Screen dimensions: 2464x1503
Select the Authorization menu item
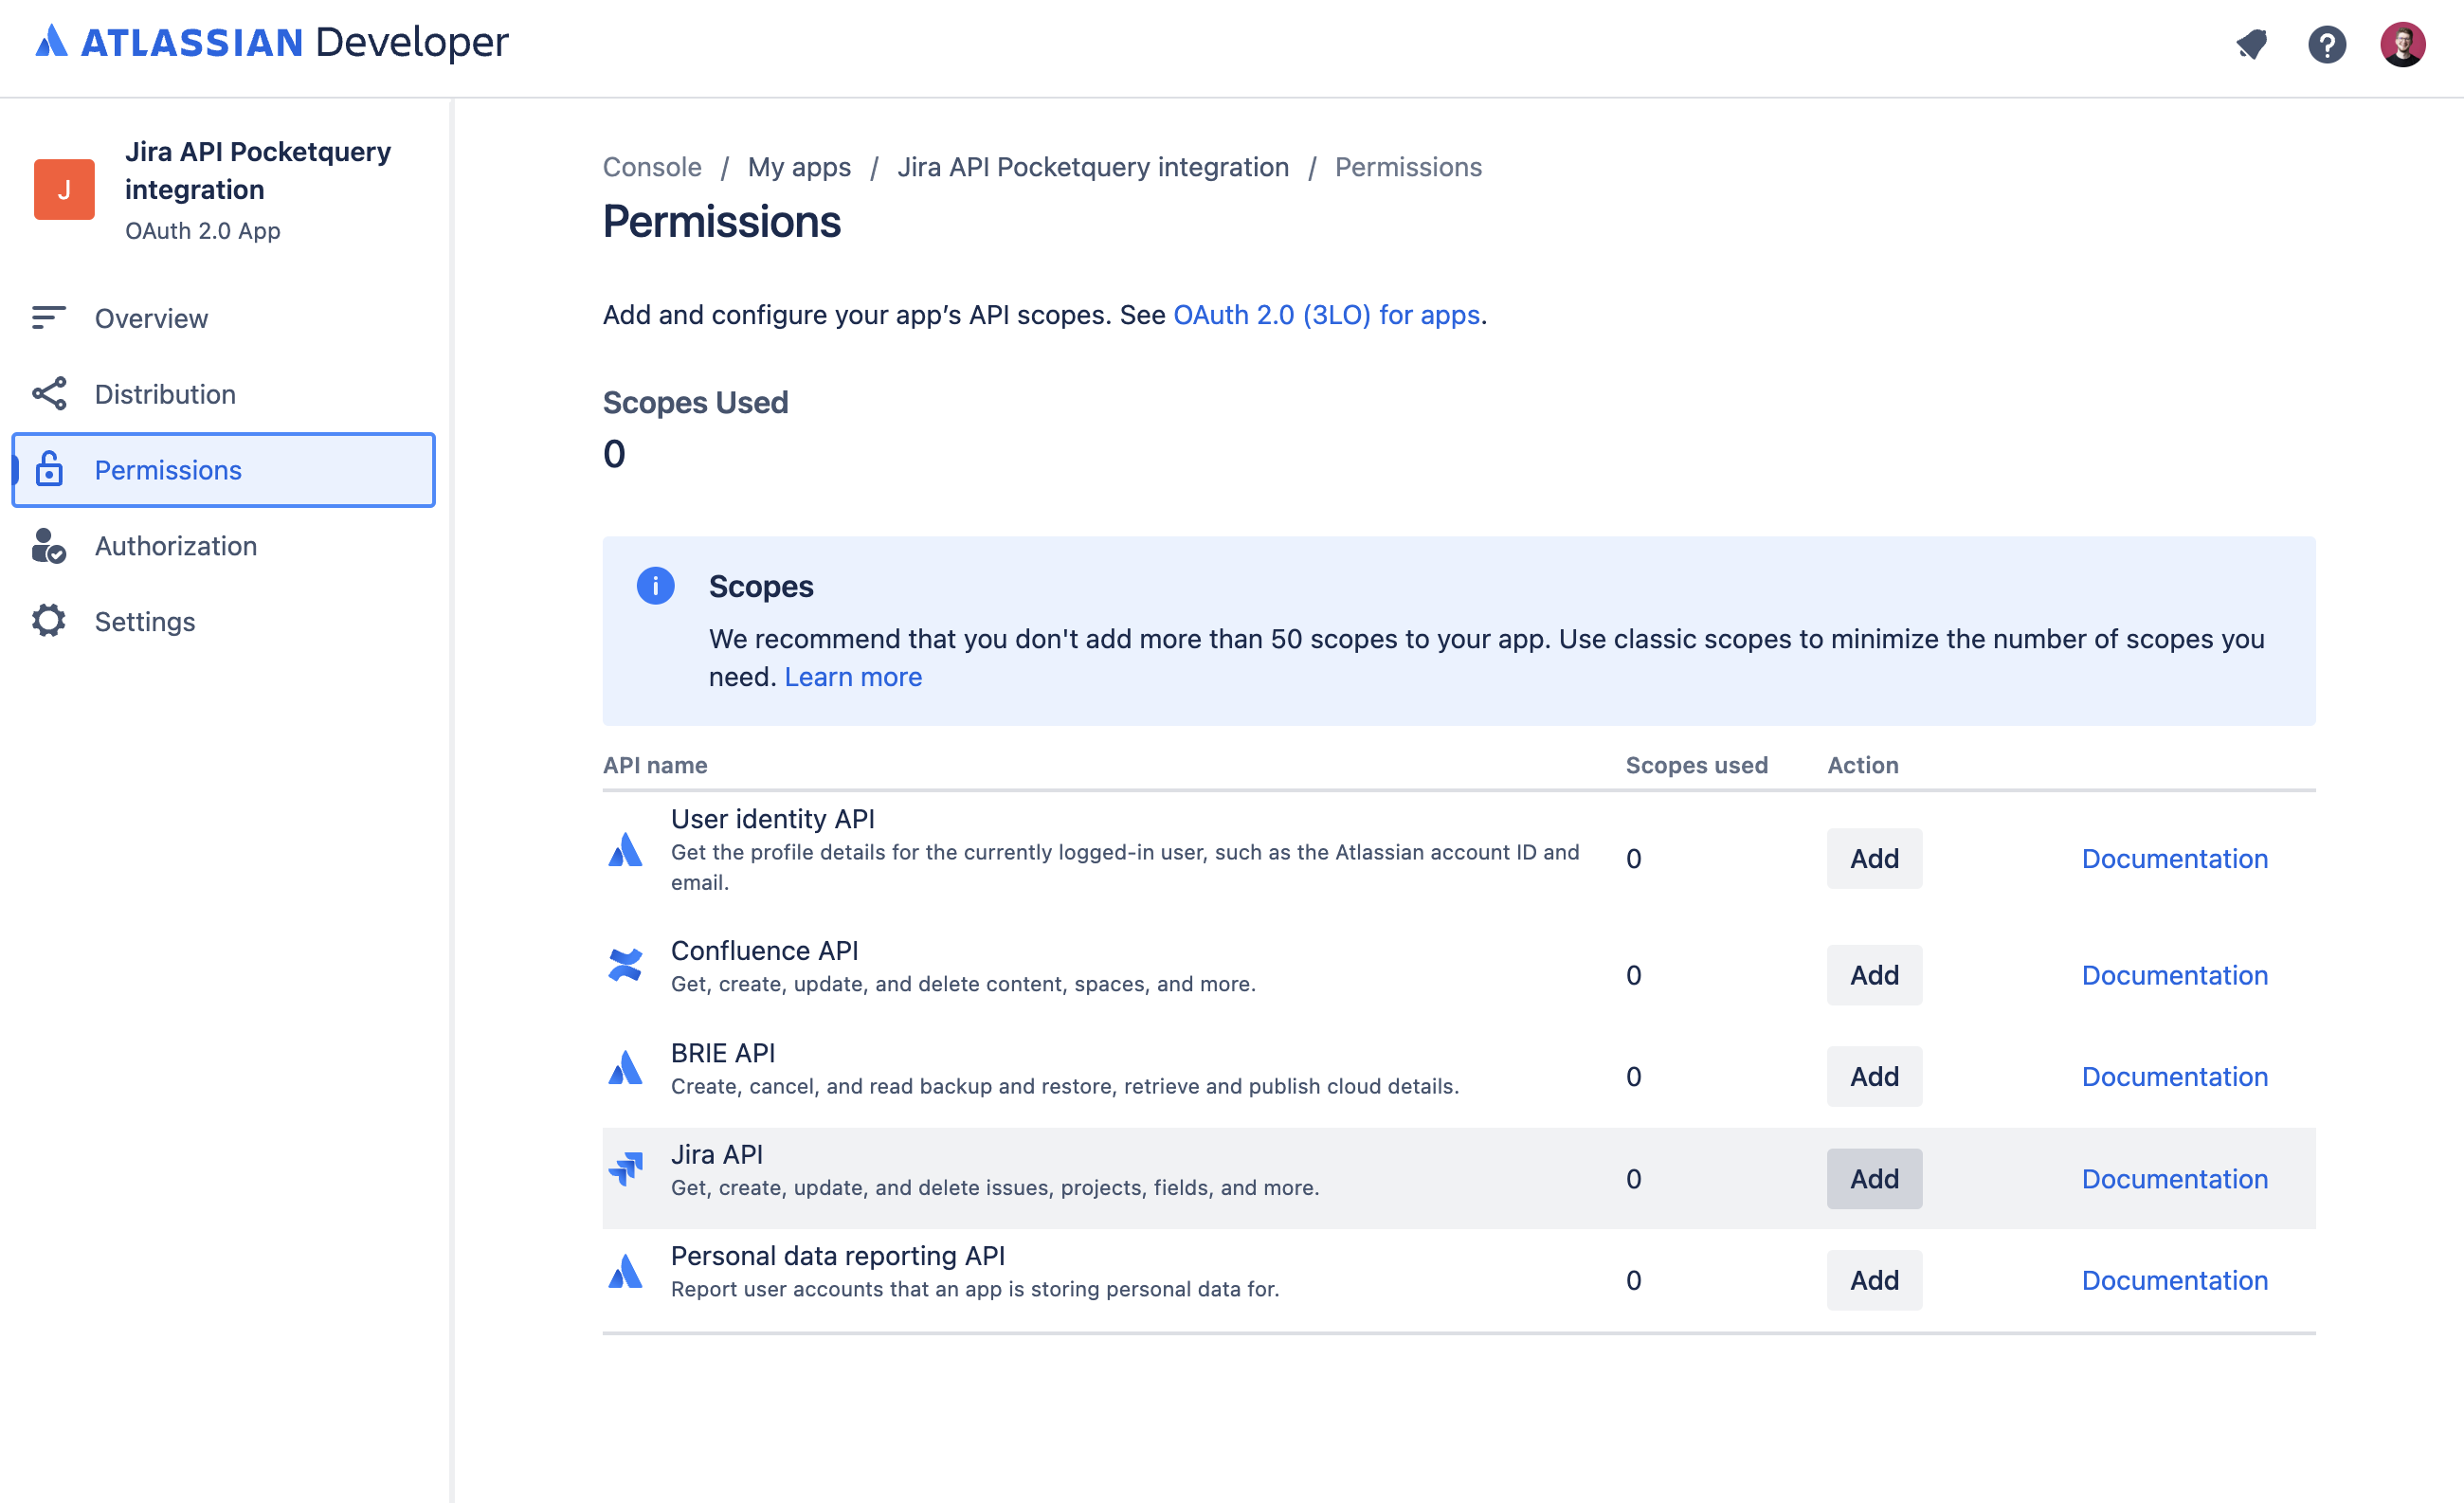pos(176,546)
